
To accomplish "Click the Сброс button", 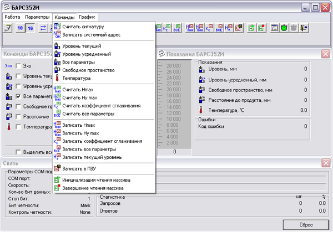I will click(x=306, y=225).
